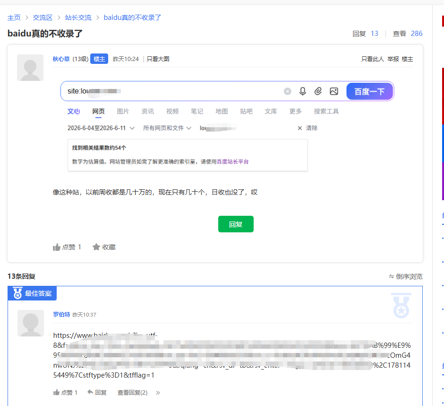Viewport: 444px width, 406px height.
Task: Open the 贴吧 tab
Action: (x=246, y=111)
